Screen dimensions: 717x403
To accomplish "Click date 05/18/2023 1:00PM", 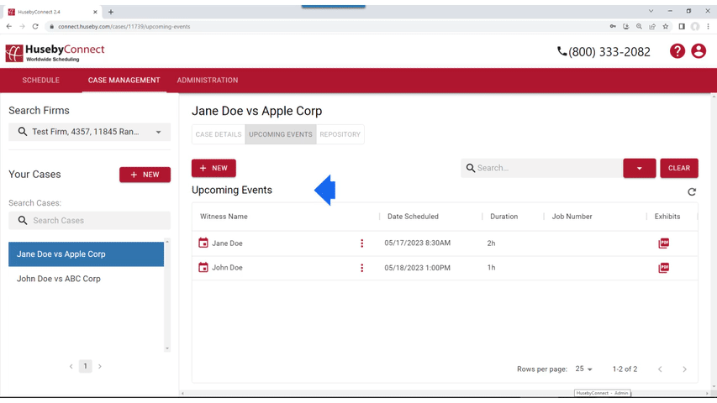I will [x=418, y=268].
